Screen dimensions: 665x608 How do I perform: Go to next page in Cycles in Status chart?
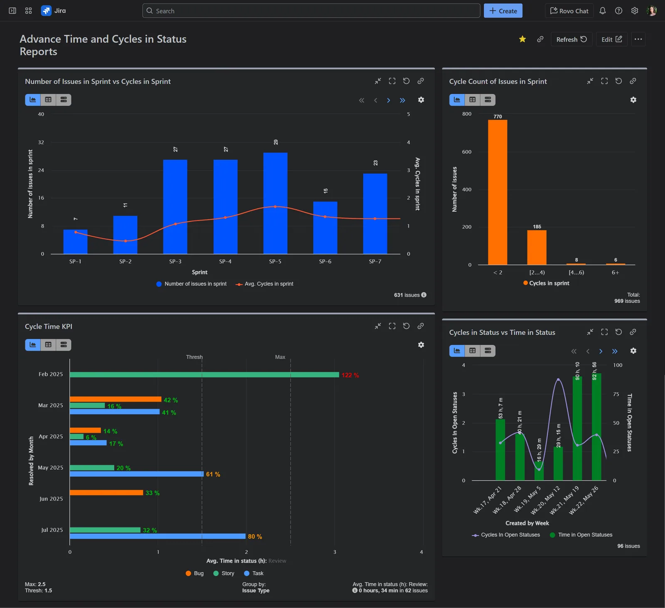[x=601, y=351]
